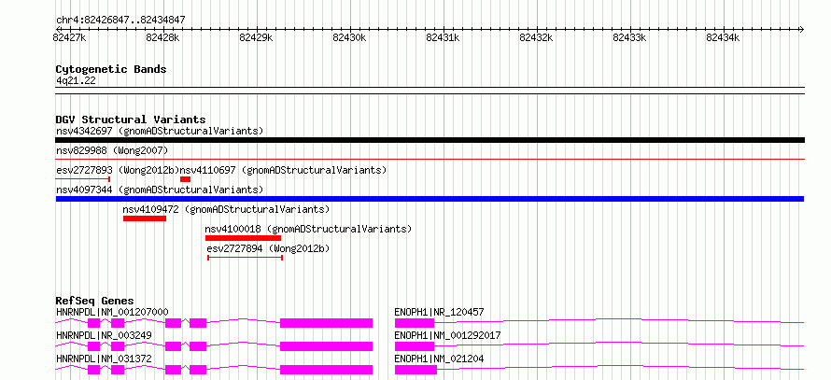Click the ruler's right-end arrowhead
The image size is (831, 380).
[802, 29]
